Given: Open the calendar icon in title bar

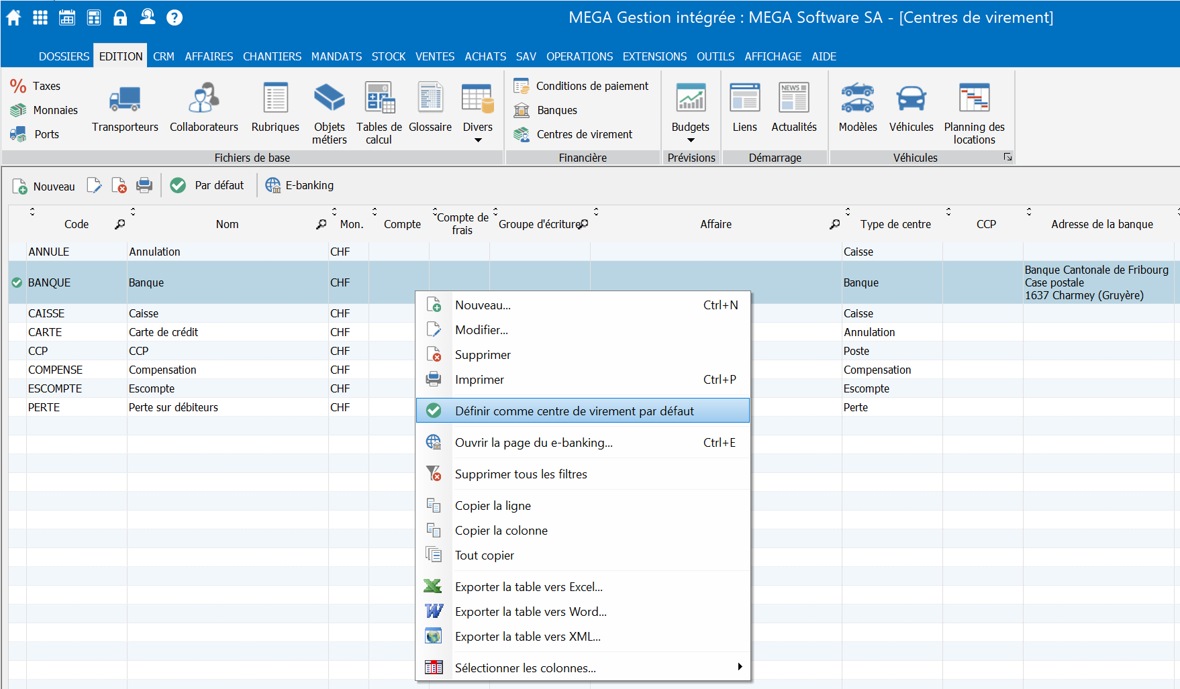Looking at the screenshot, I should coord(67,17).
